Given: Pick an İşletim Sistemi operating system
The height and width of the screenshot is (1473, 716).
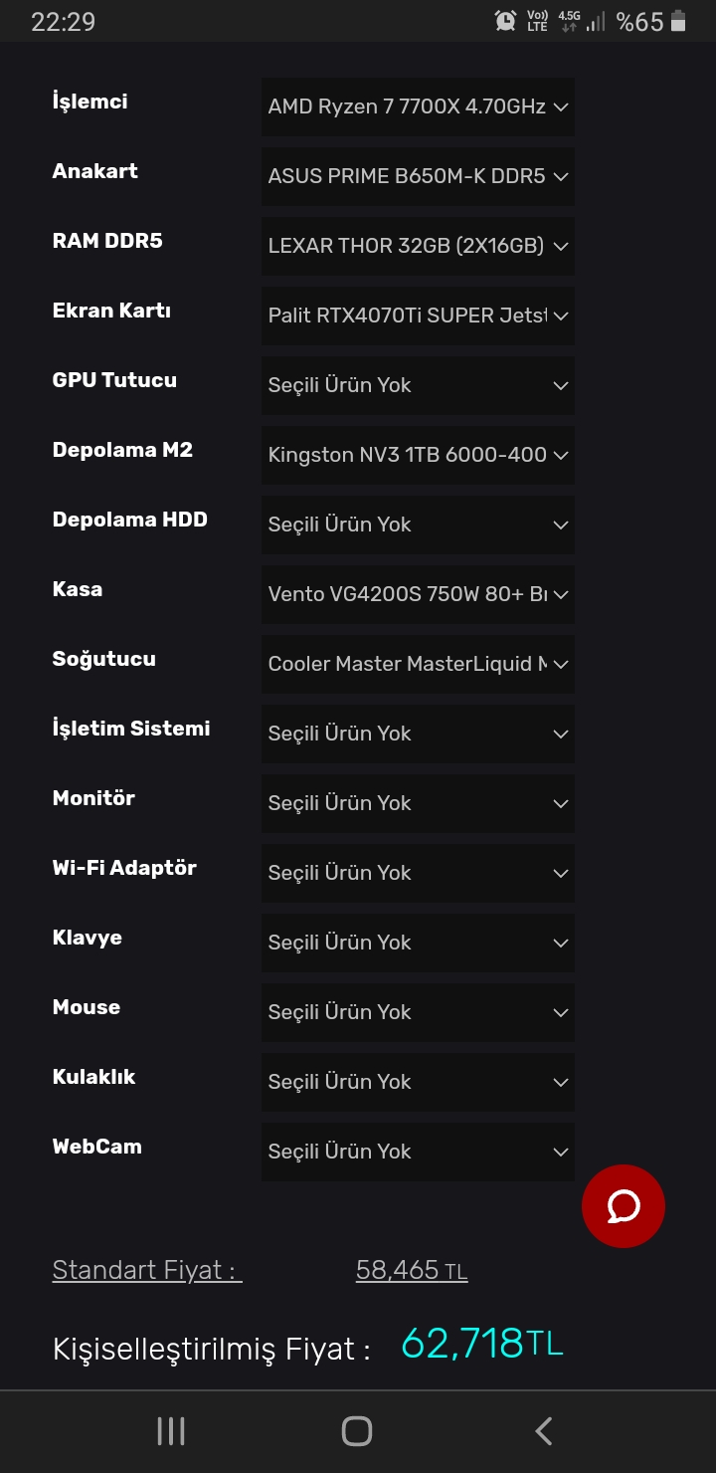Looking at the screenshot, I should point(418,734).
